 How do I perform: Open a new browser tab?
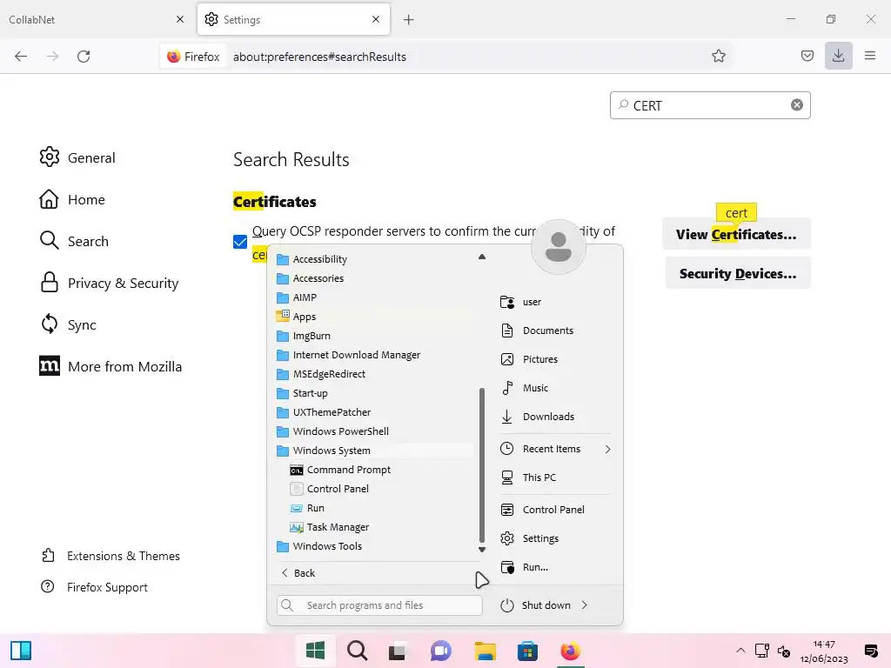[x=409, y=20]
